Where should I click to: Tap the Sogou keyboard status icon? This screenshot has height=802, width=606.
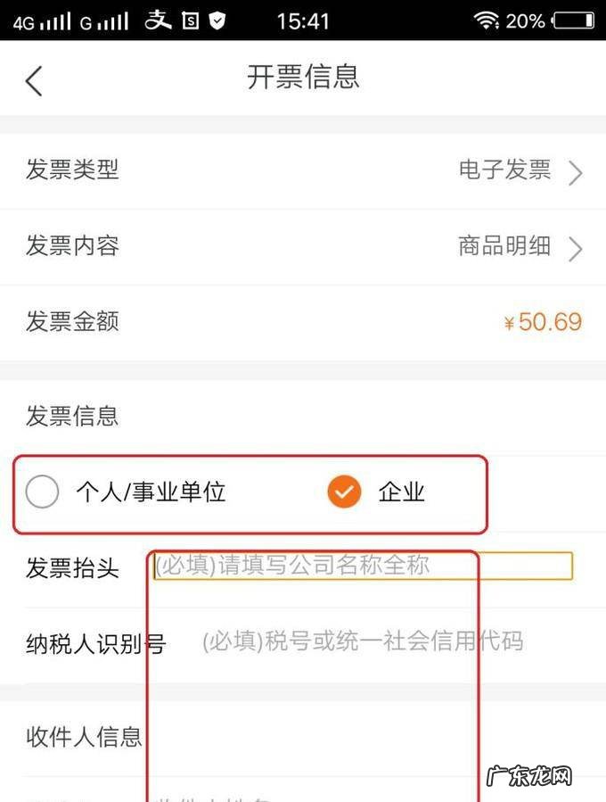(x=190, y=21)
